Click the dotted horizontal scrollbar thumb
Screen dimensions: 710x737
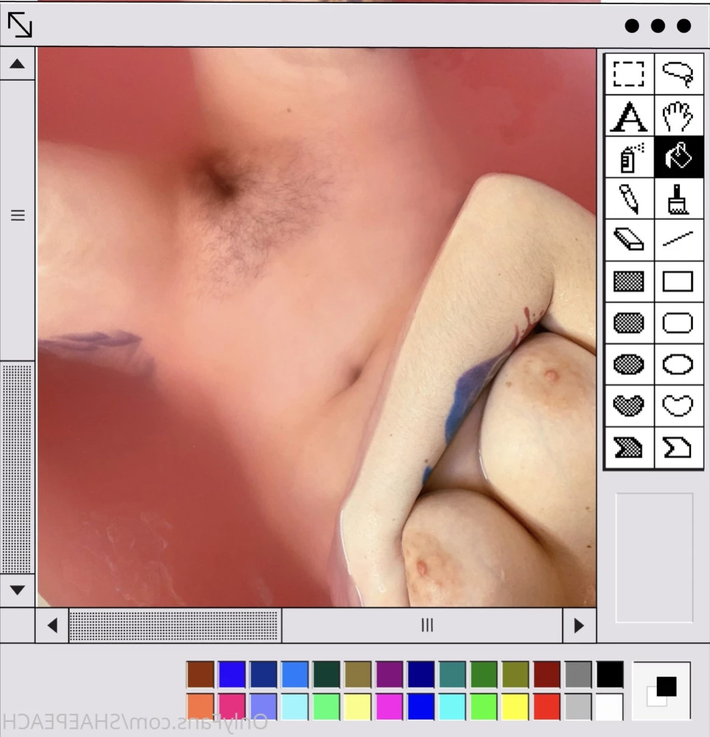pyautogui.click(x=175, y=626)
